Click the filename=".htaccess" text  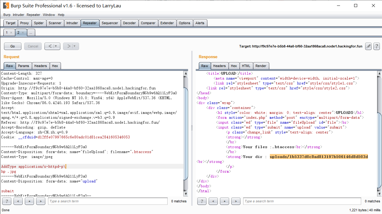(132, 152)
